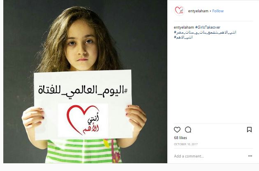The height and width of the screenshot is (171, 259).
Task: Open the entyelaham username in the header
Action: click(x=198, y=11)
